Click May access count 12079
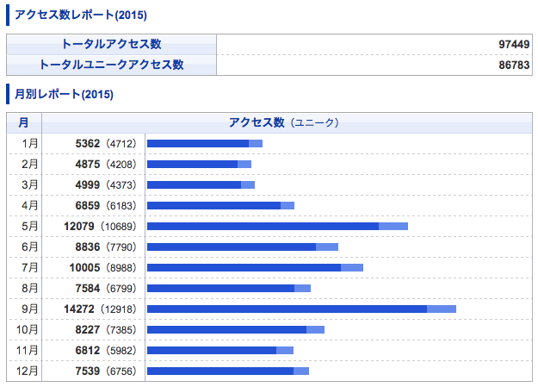 click(79, 226)
